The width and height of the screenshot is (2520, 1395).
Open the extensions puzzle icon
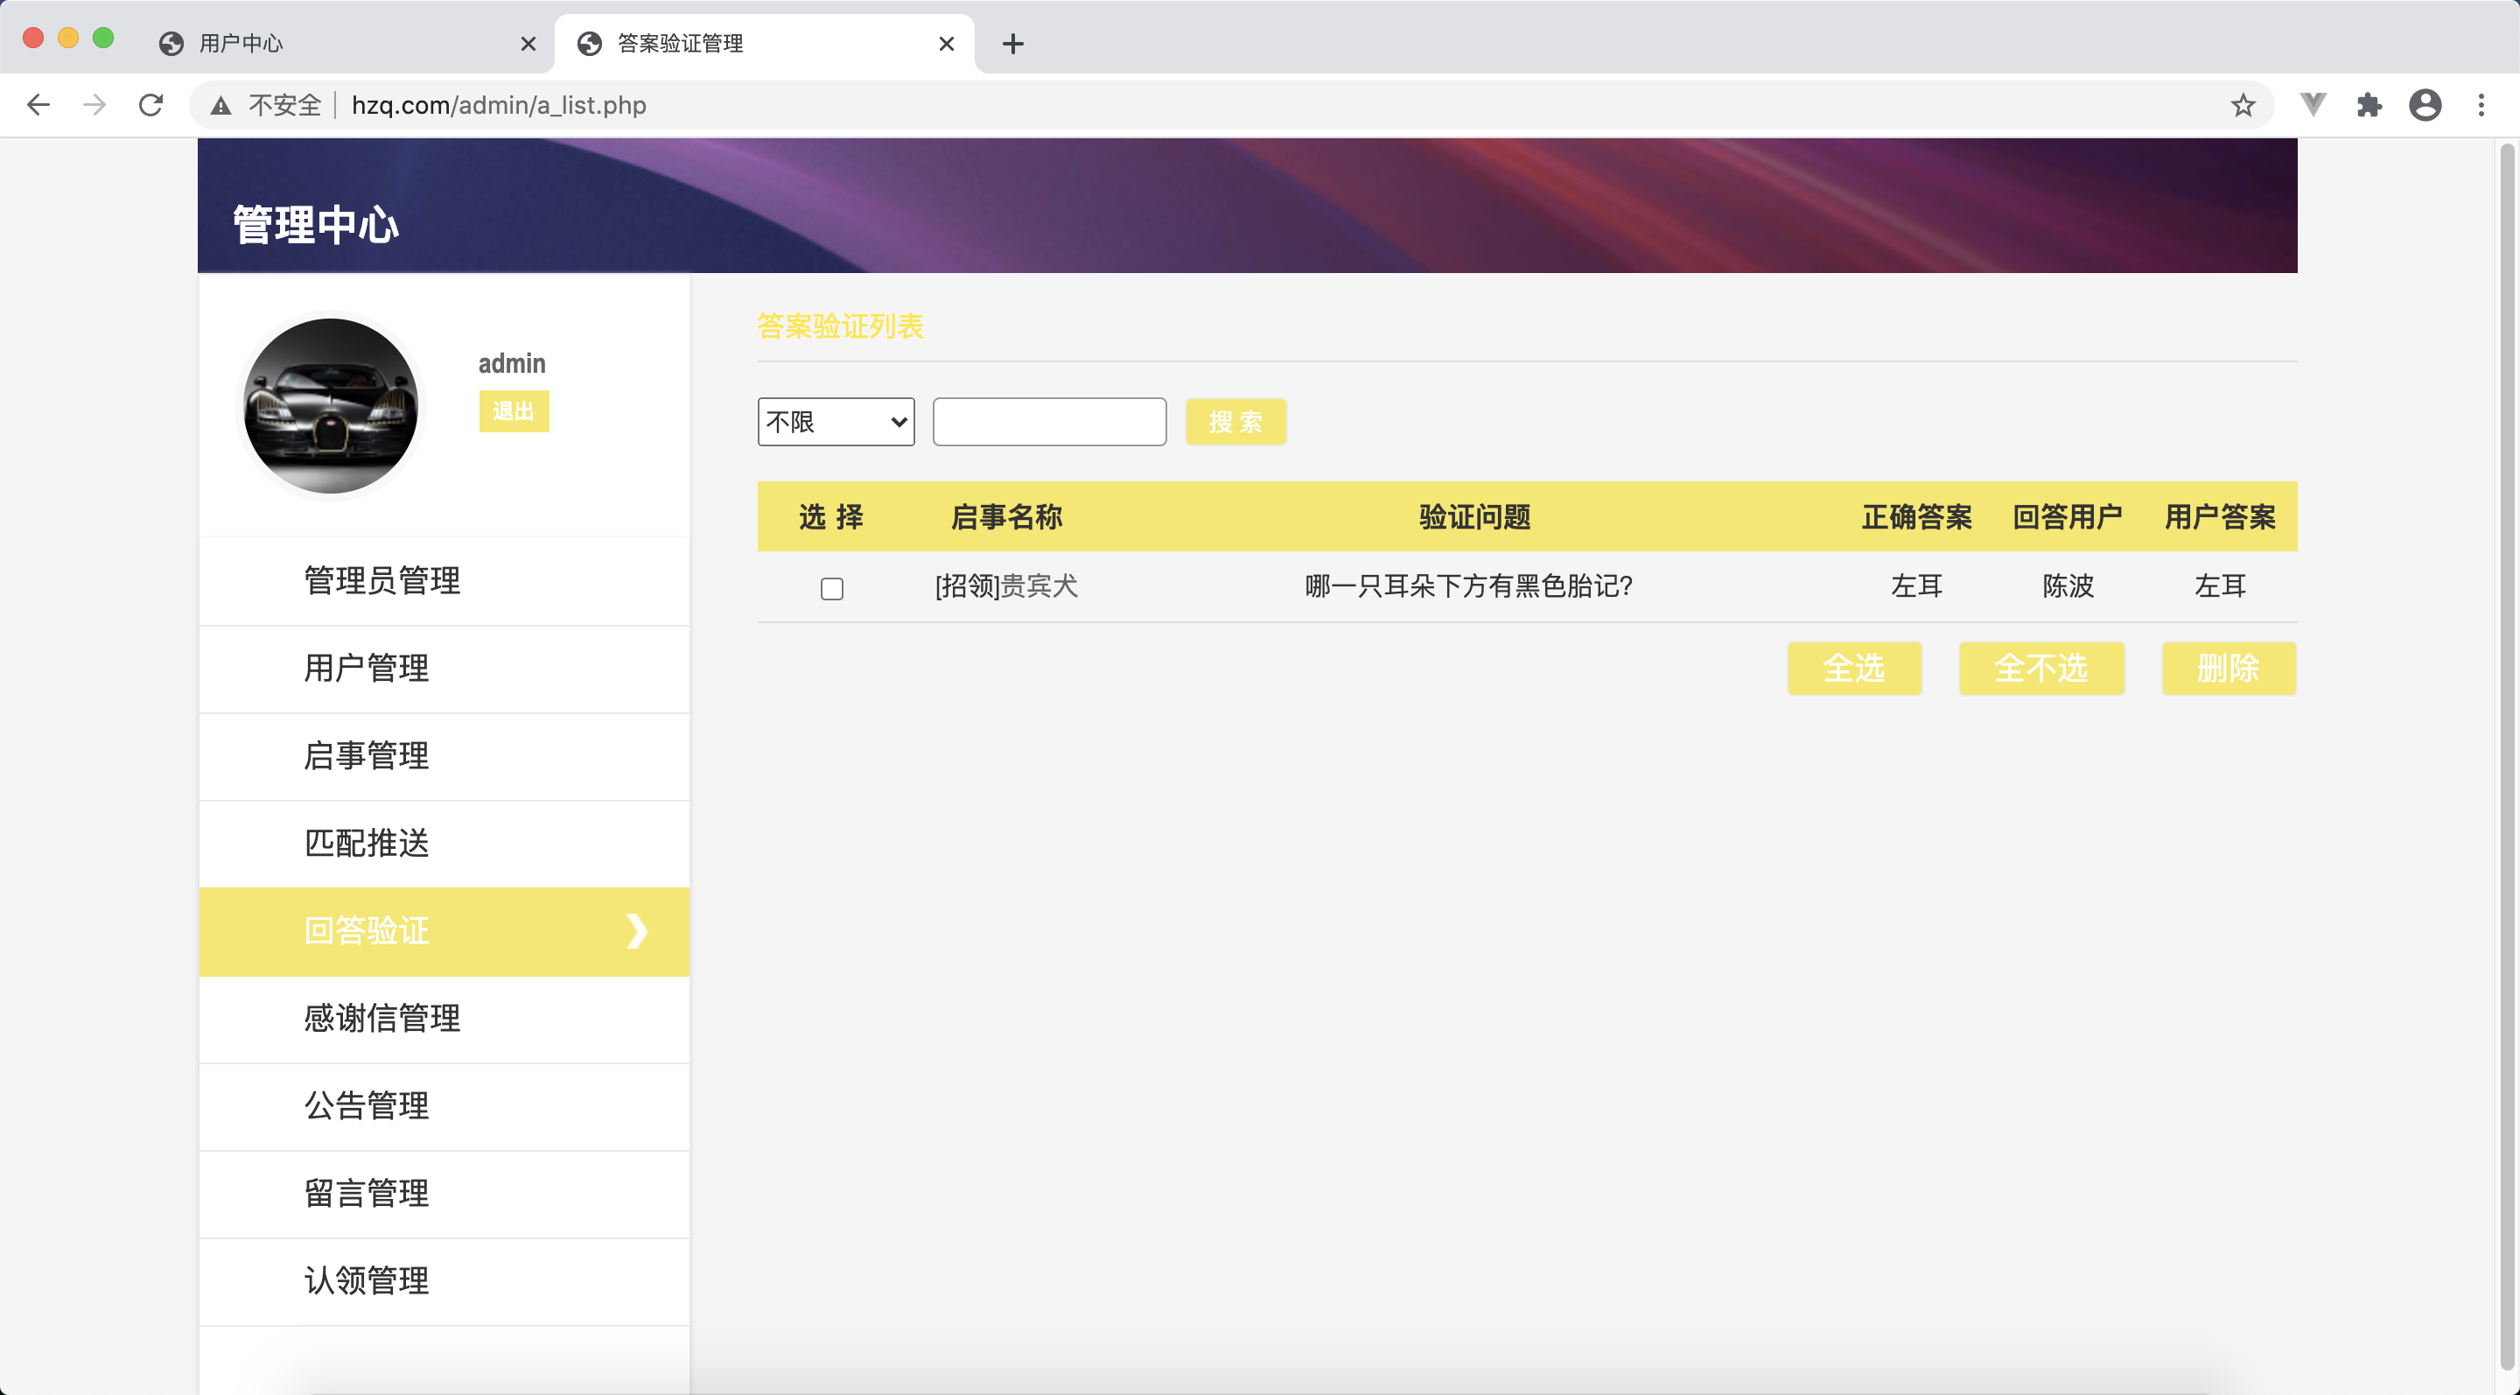click(2369, 105)
